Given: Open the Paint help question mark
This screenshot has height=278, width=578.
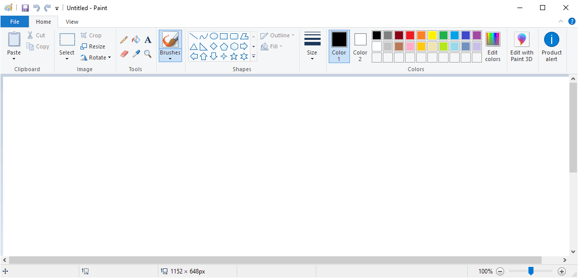Looking at the screenshot, I should pos(572,21).
